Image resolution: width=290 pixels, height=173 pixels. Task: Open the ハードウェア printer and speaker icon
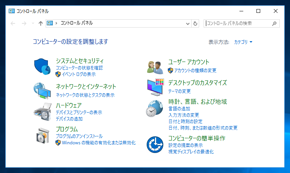coord(43,112)
